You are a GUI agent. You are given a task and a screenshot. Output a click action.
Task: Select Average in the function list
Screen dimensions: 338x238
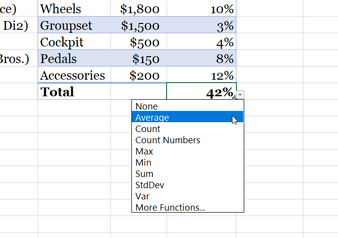(x=188, y=117)
